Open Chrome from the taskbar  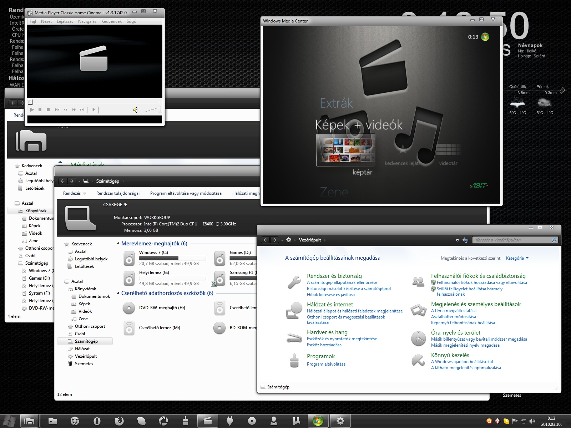coord(75,421)
